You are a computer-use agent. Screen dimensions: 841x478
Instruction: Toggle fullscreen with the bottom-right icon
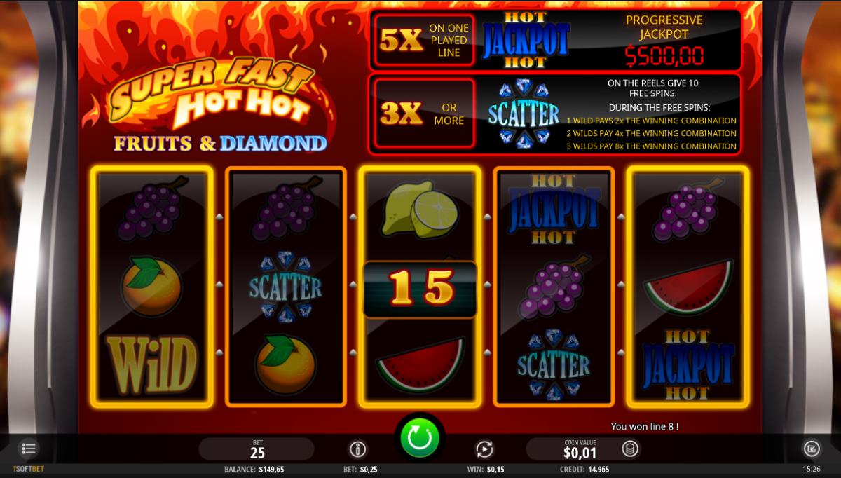pyautogui.click(x=812, y=449)
